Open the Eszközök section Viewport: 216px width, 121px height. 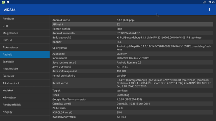[x=25, y=62]
